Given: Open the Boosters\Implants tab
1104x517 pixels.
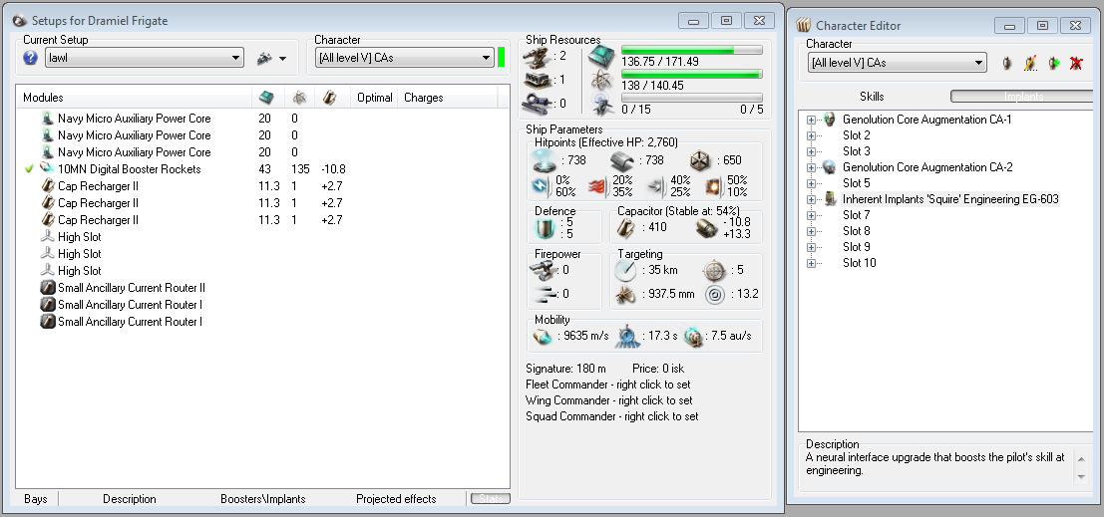Looking at the screenshot, I should pos(263,499).
